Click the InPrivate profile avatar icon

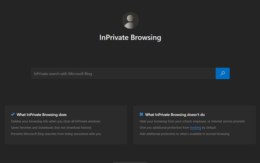point(130,20)
